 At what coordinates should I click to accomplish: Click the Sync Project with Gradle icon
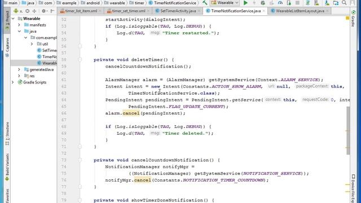(308, 3)
